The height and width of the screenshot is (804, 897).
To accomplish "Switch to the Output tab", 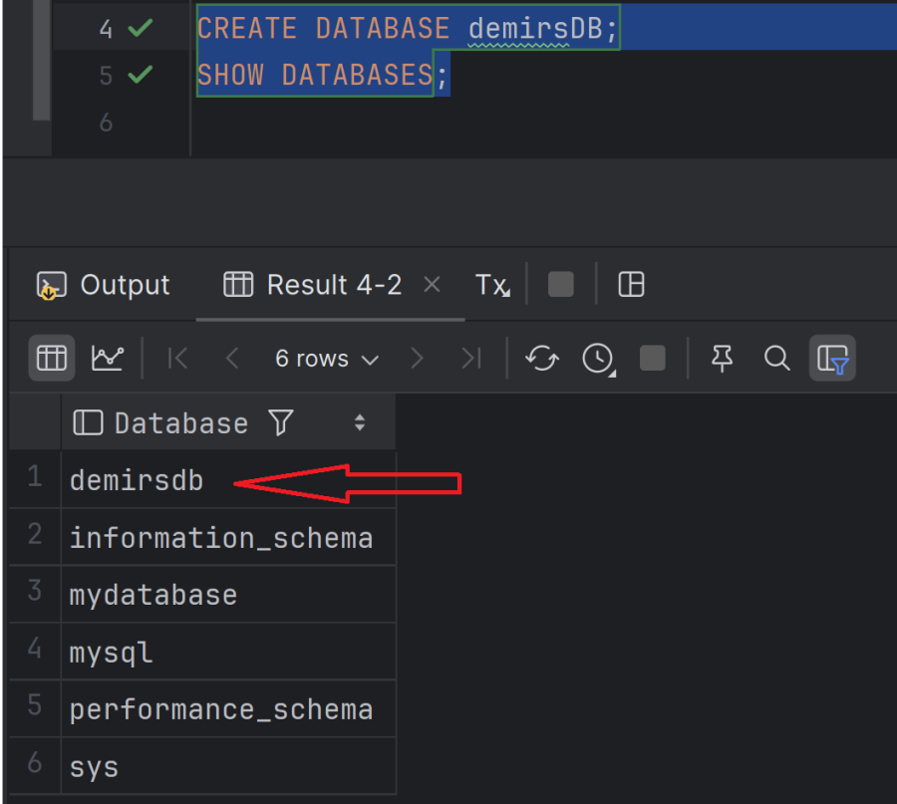I will coord(104,285).
